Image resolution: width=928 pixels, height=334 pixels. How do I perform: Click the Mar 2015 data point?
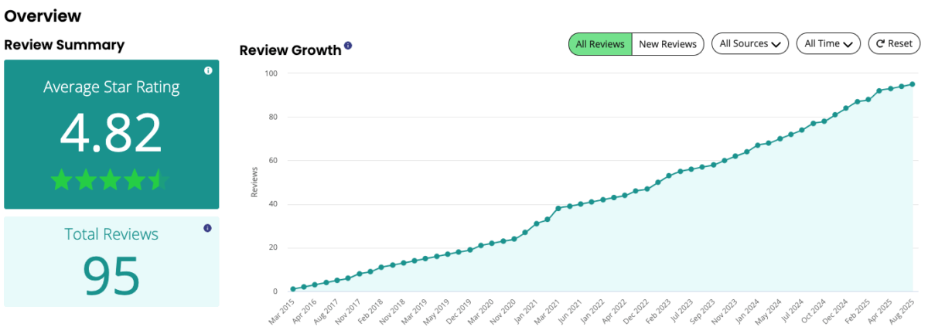pos(293,289)
